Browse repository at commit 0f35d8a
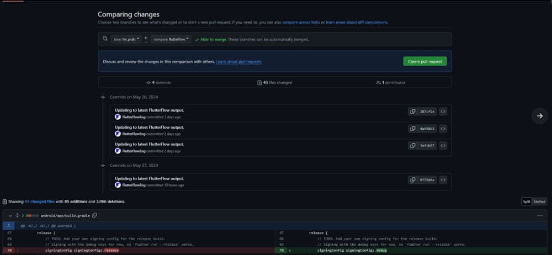Screen dimensions: 552x255 (x=443, y=179)
